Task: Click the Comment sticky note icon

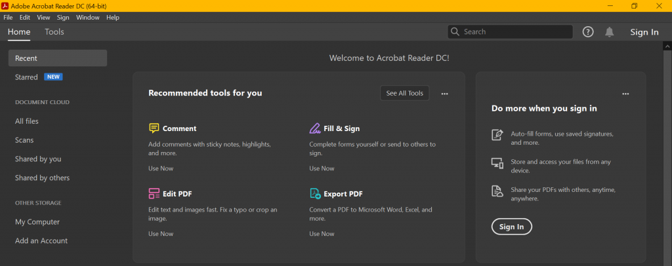Action: [154, 128]
